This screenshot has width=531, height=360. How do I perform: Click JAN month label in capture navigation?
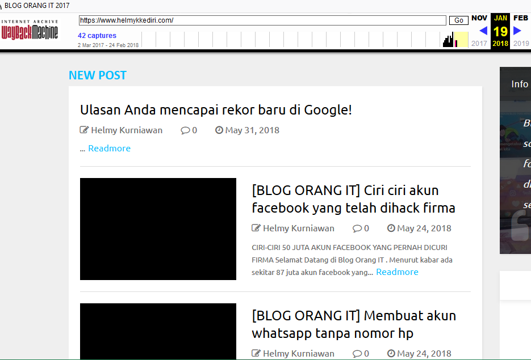coord(500,18)
